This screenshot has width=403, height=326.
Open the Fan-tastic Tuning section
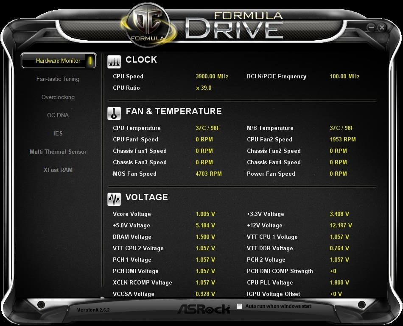click(58, 79)
